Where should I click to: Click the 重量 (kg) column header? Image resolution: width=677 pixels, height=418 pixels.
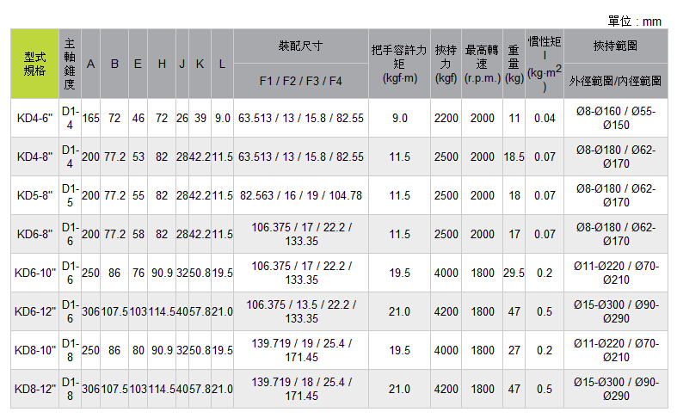514,63
